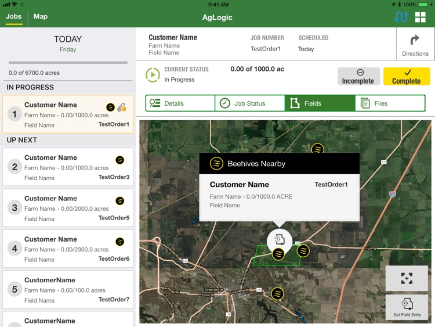Mark job as Incomplete
Image resolution: width=435 pixels, height=327 pixels.
(x=358, y=77)
